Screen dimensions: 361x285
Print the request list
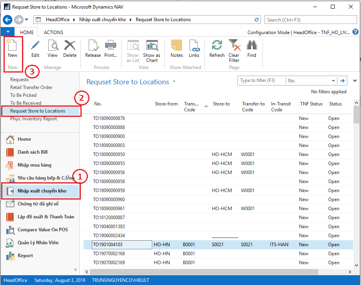click(111, 48)
